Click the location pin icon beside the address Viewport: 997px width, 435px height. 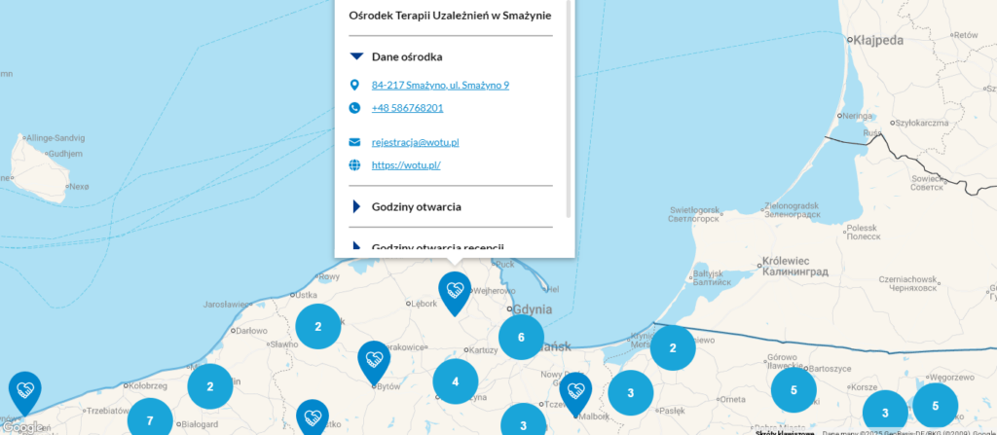[354, 85]
